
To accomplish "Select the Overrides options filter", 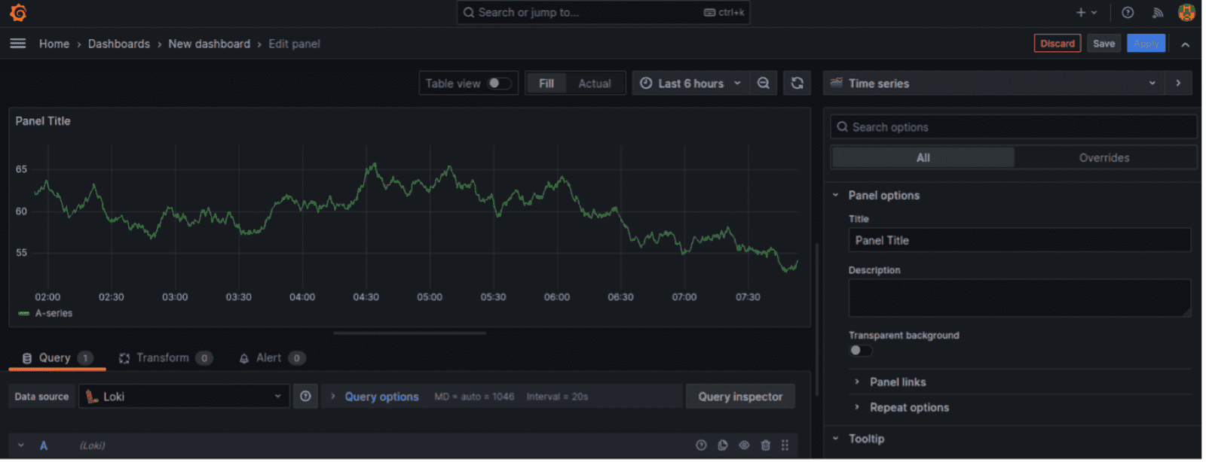I will tap(1104, 157).
